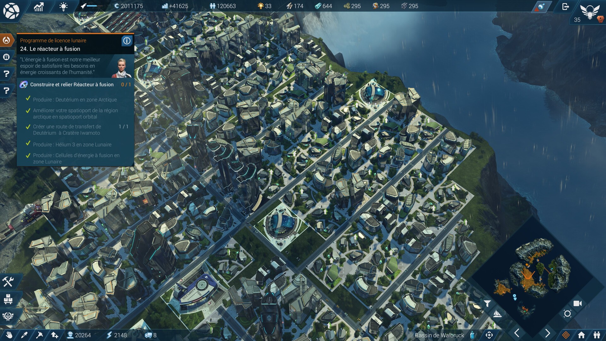Click the advisor portrait in quest panel
This screenshot has width=606, height=341.
click(x=122, y=68)
